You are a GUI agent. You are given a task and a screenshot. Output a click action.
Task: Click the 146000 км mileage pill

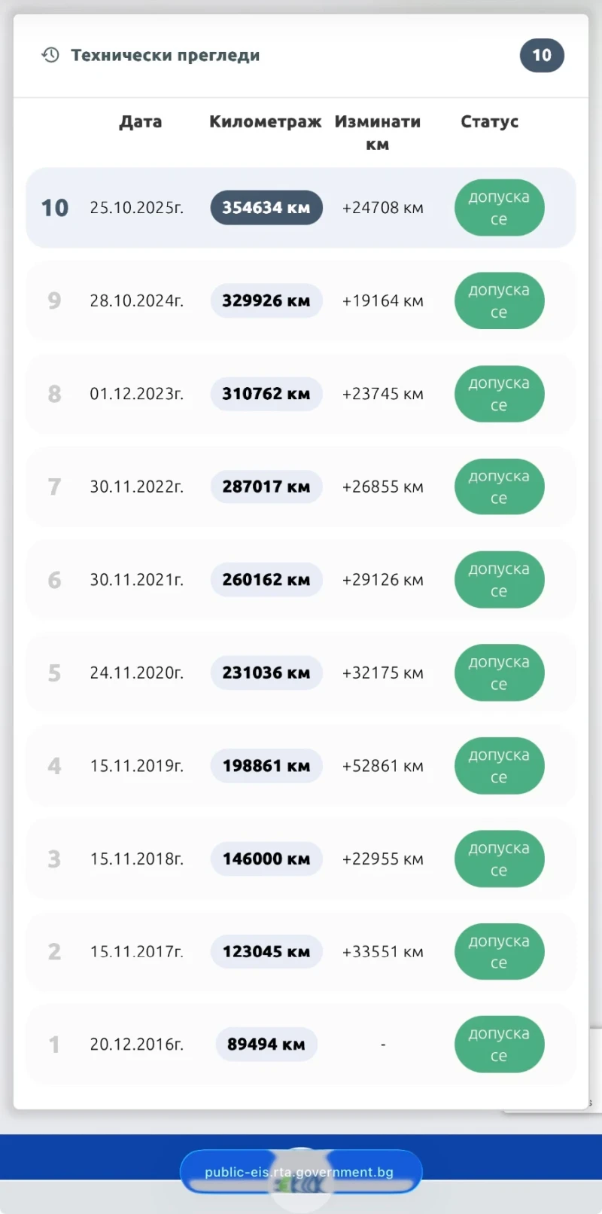point(266,859)
